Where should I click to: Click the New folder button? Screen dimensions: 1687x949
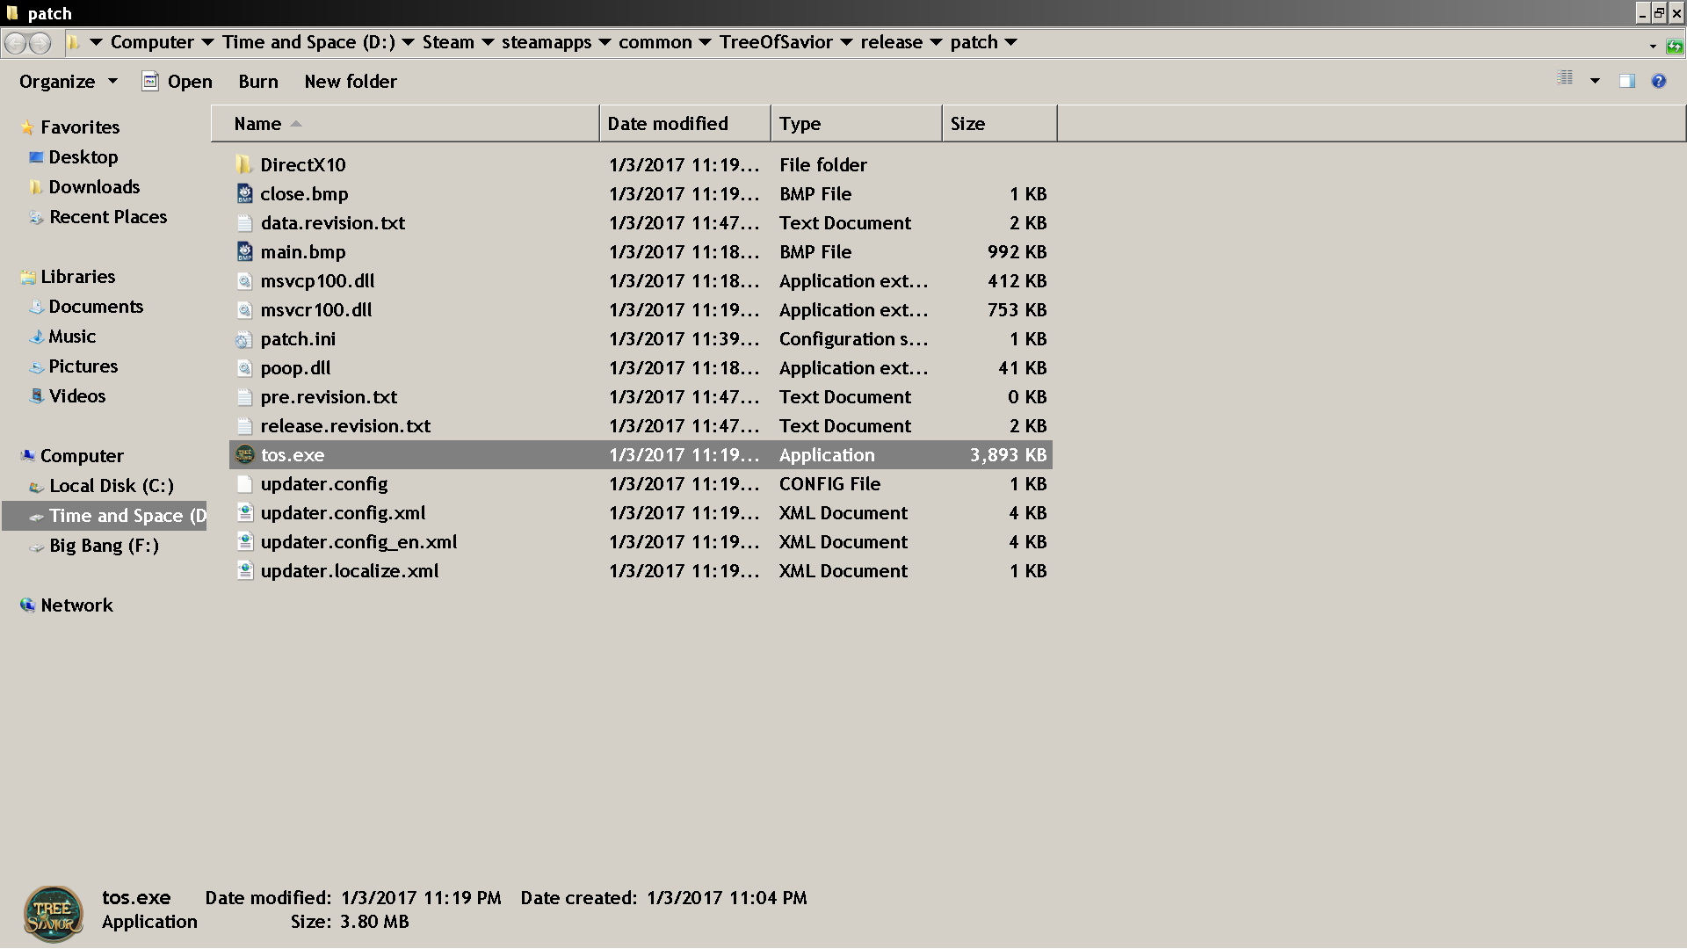click(350, 82)
